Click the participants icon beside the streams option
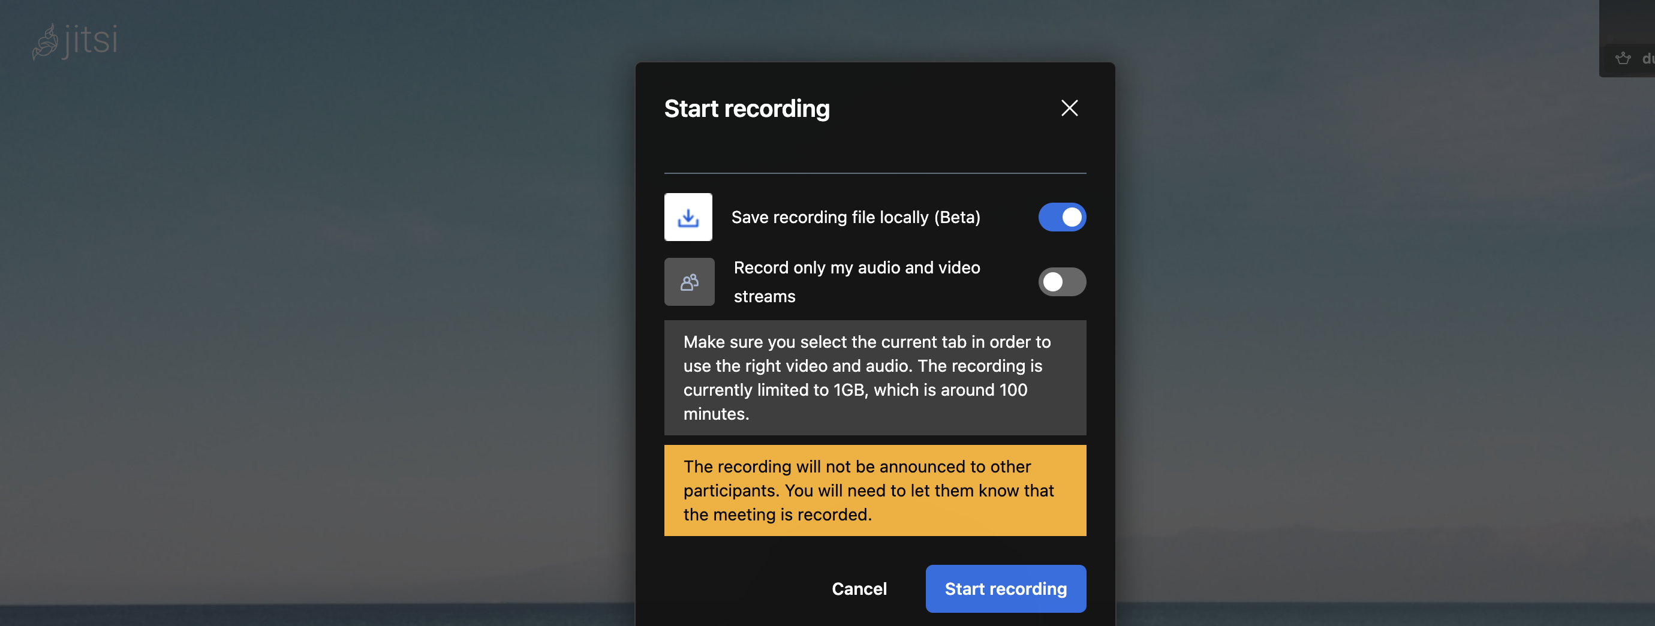Viewport: 1655px width, 626px height. [689, 281]
